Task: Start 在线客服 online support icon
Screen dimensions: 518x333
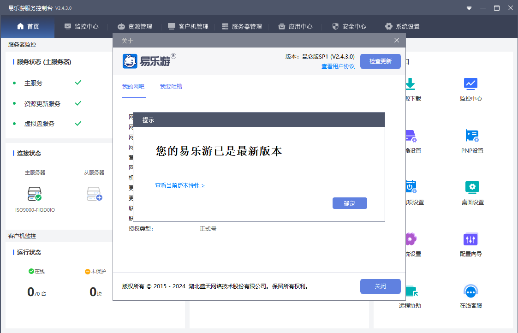Action: 470,291
